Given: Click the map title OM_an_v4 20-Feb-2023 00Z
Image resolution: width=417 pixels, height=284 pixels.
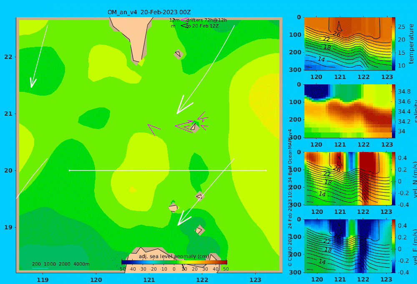Looking at the screenshot, I should (x=149, y=12).
